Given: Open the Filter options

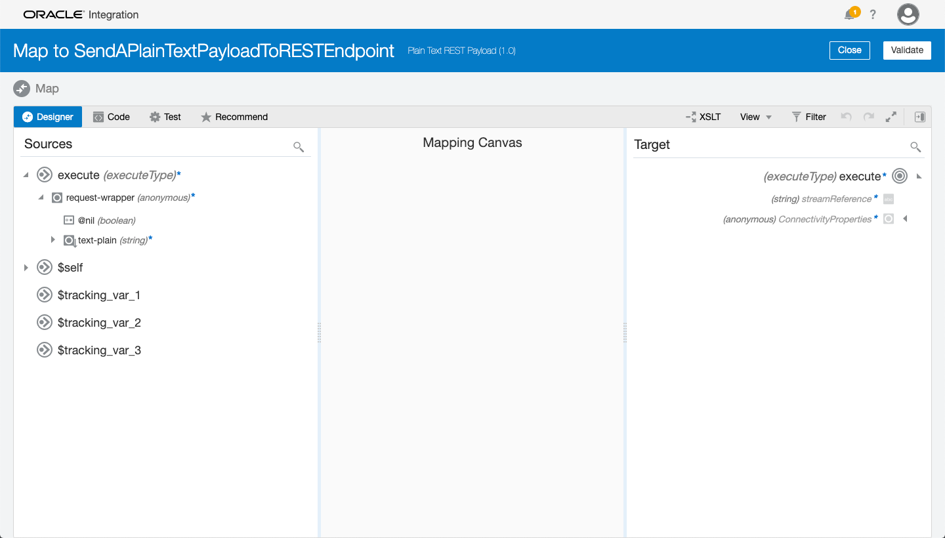Looking at the screenshot, I should [x=808, y=117].
